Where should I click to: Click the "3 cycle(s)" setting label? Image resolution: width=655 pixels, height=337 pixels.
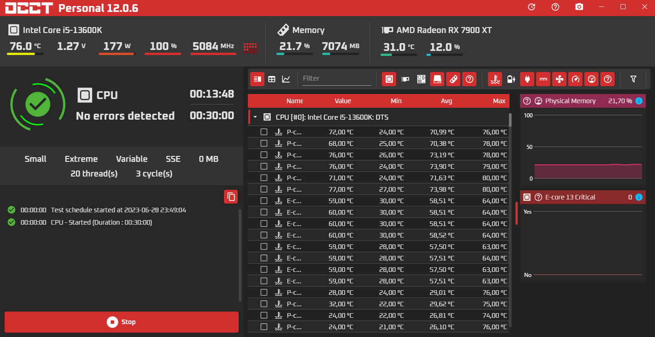(x=154, y=174)
